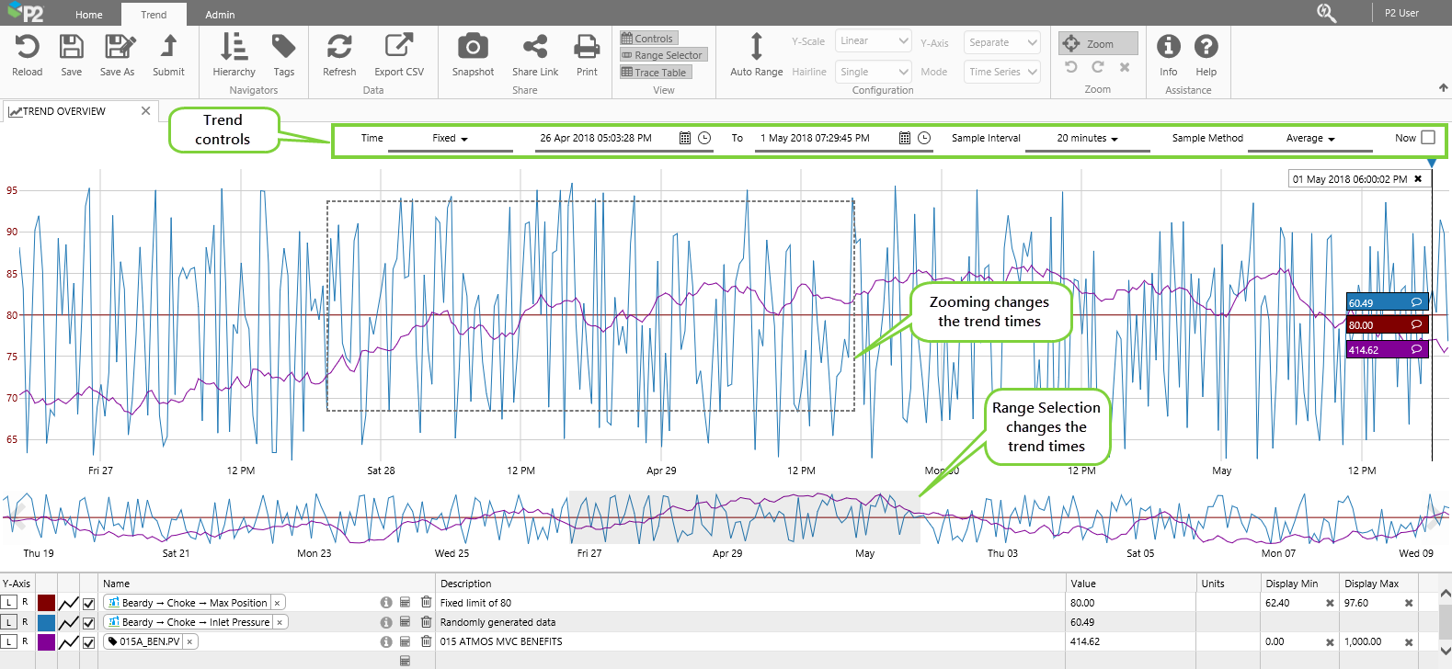Click the Export CSV icon
This screenshot has width=1452, height=669.
point(398,47)
